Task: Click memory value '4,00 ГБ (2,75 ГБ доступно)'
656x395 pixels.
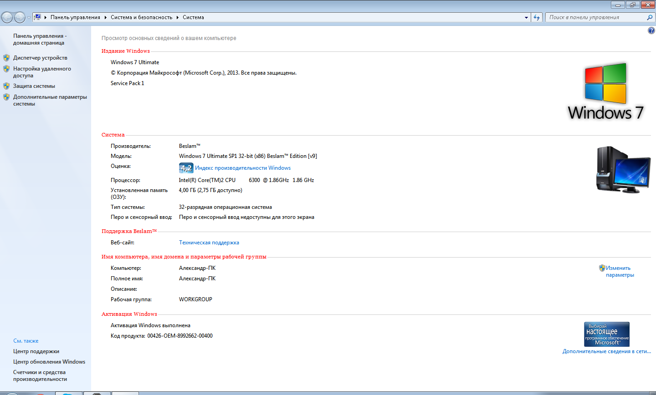Action: click(x=210, y=190)
